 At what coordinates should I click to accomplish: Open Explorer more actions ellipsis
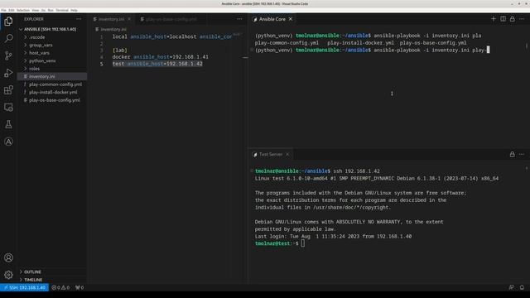click(79, 19)
